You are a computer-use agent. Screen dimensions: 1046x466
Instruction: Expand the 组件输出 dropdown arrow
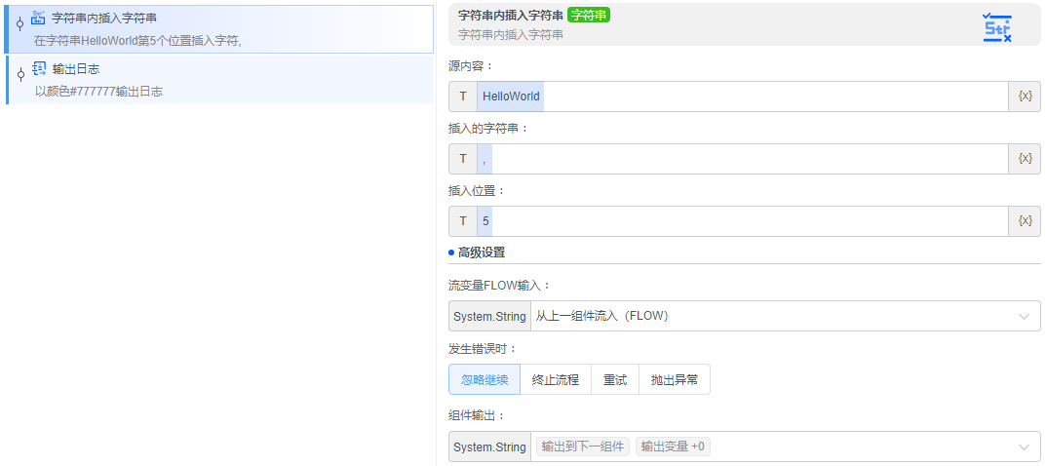(x=1024, y=447)
